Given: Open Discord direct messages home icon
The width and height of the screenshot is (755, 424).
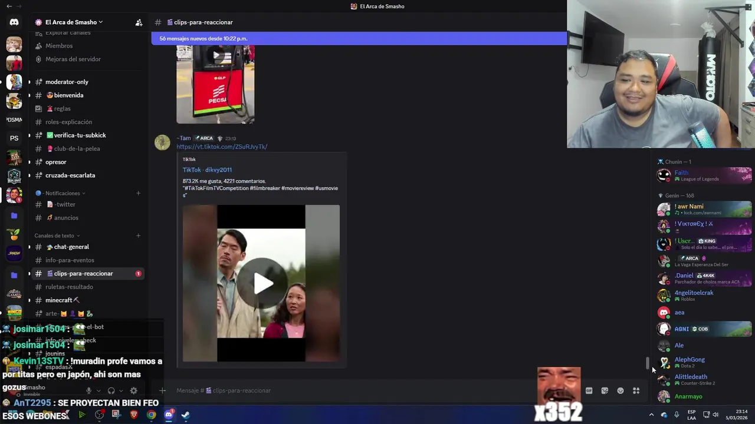Looking at the screenshot, I should pos(14,22).
